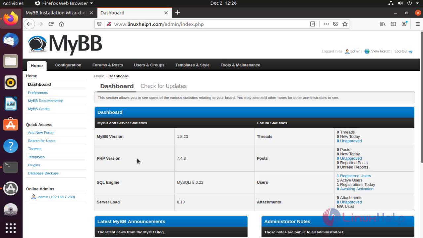The image size is (423, 238).
Task: Open page actions three-dot menu
Action: click(x=326, y=24)
